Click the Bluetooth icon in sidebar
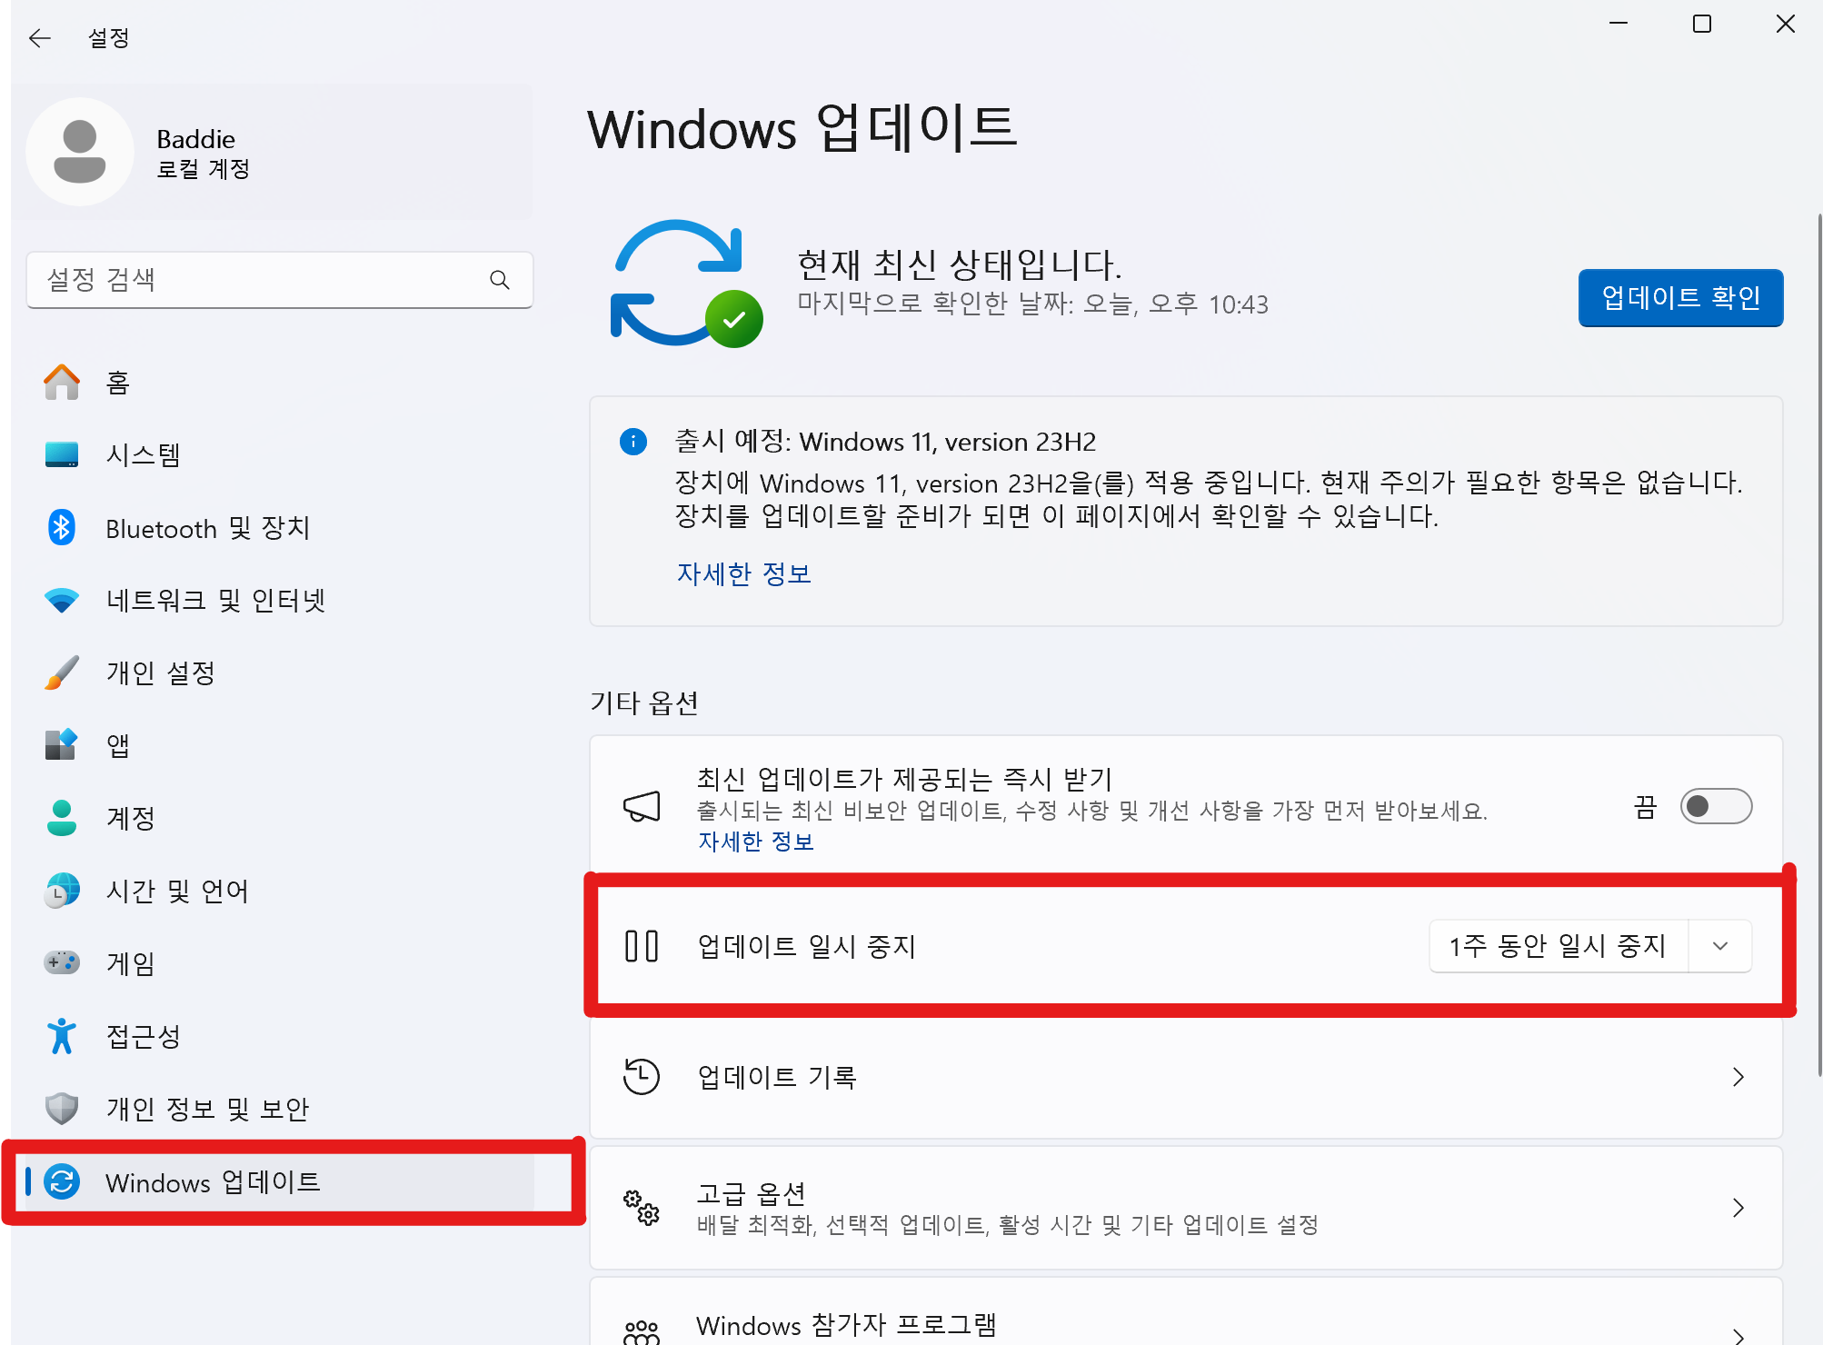The width and height of the screenshot is (1823, 1345). pos(62,527)
